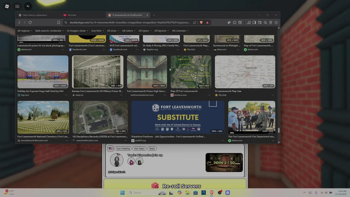The width and height of the screenshot is (350, 197).
Task: Bookmark this page with the bookmark icon
Action: [59, 22]
